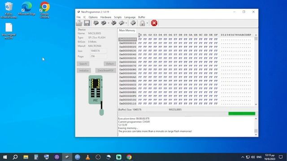287x161 pixels.
Task: Open the File menu
Action: pos(78,17)
